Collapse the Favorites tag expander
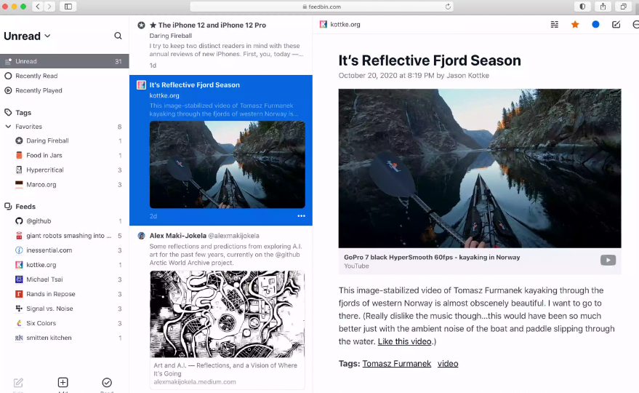Viewport: 639px width, 393px height. coord(8,127)
